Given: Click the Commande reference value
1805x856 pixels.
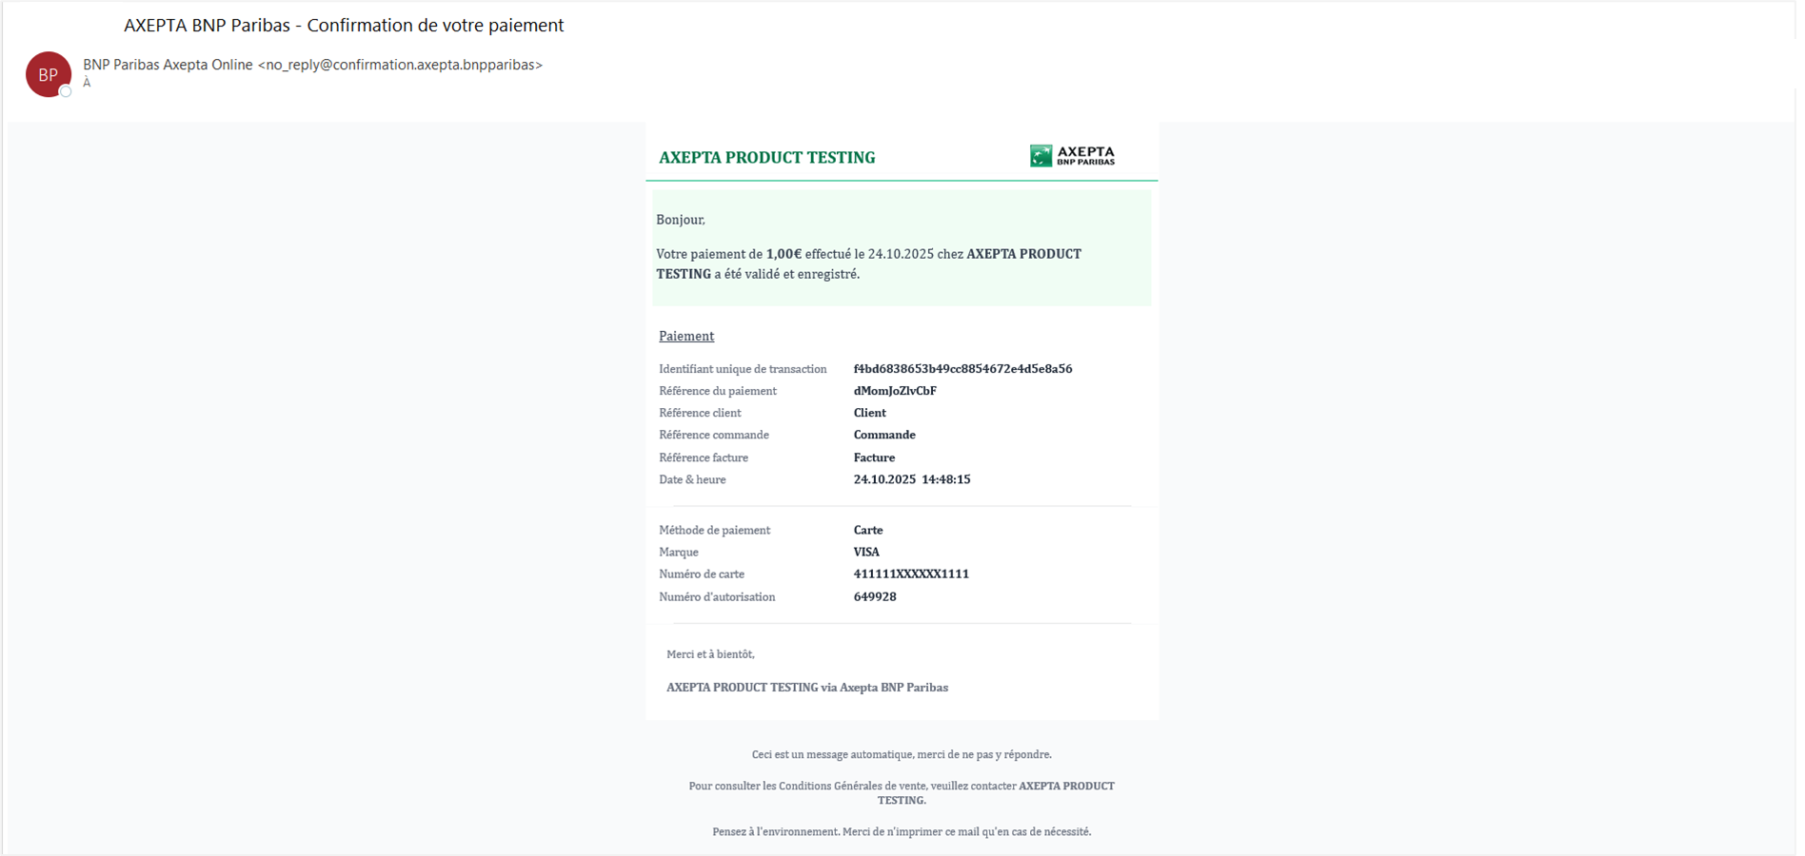Looking at the screenshot, I should pos(883,435).
